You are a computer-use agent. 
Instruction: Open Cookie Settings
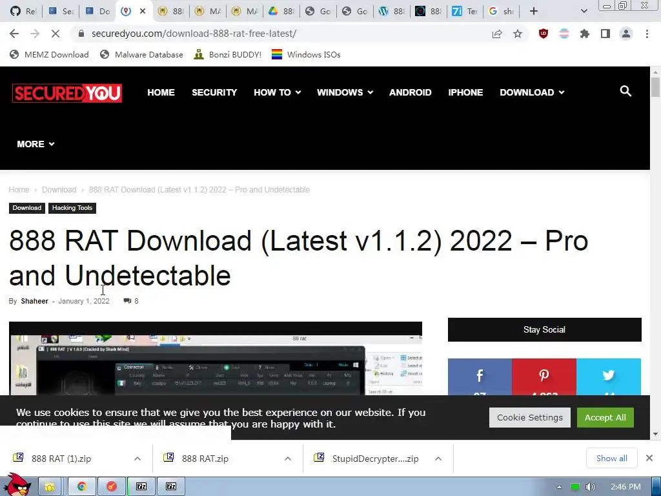pos(530,418)
